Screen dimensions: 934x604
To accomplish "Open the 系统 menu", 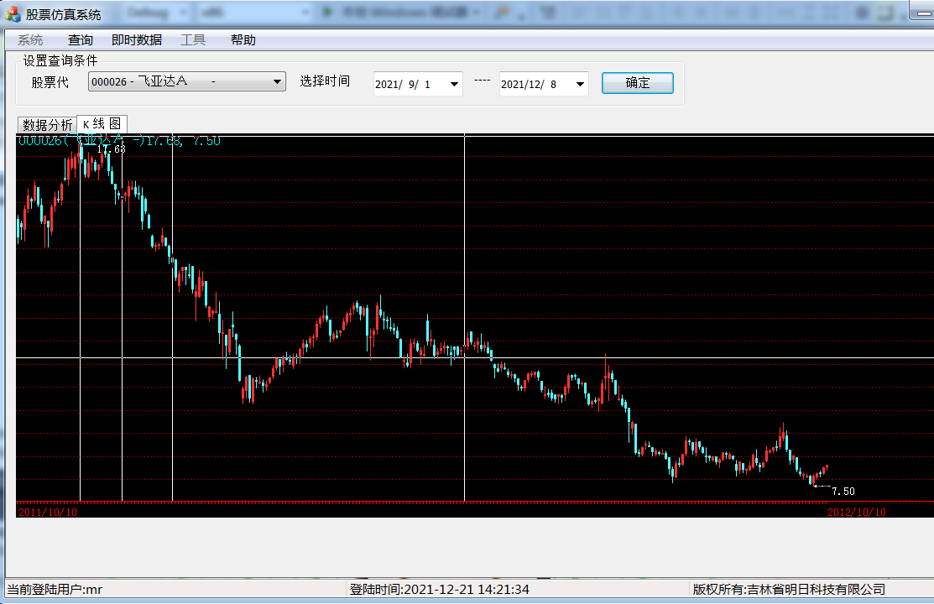I will [30, 40].
